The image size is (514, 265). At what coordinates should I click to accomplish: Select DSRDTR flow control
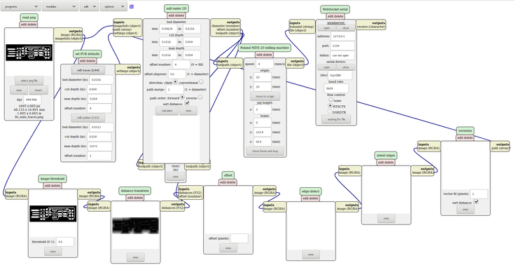click(x=331, y=111)
